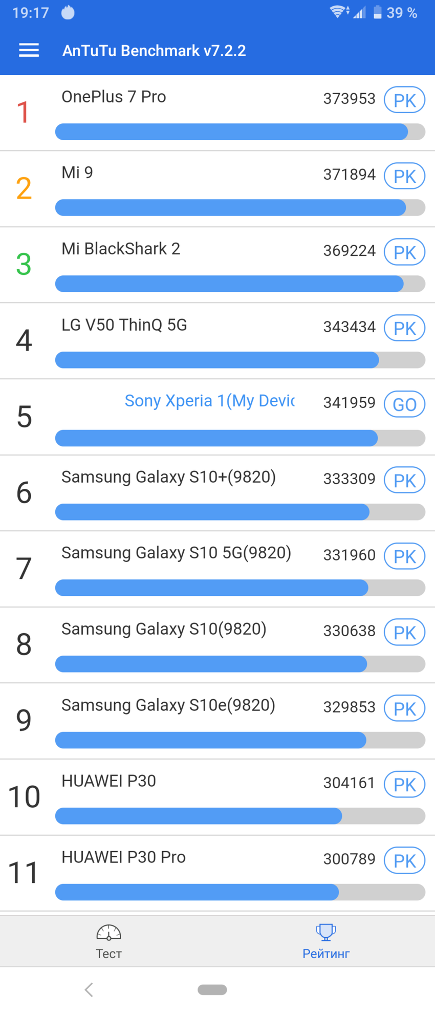Tap the flame notification icon in status bar
The height and width of the screenshot is (1016, 435).
pyautogui.click(x=68, y=12)
